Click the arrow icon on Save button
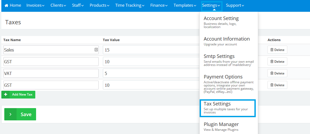 point(10,114)
